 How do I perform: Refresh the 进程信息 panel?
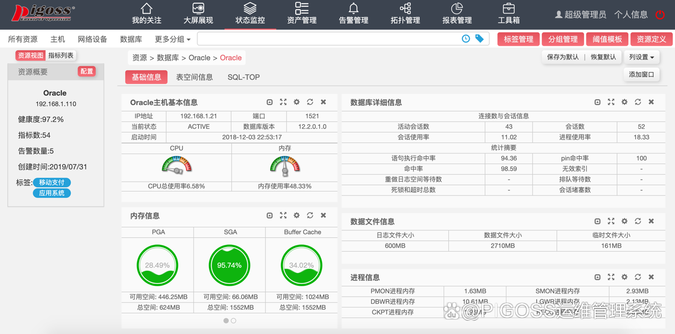(x=638, y=277)
